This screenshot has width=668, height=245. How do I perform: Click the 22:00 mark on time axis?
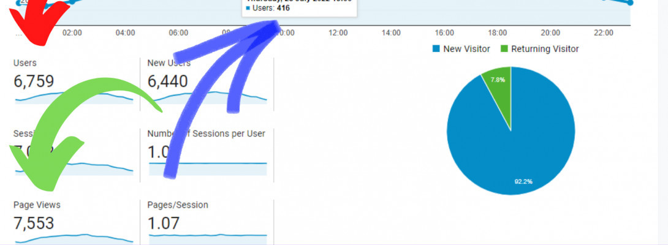tap(604, 32)
